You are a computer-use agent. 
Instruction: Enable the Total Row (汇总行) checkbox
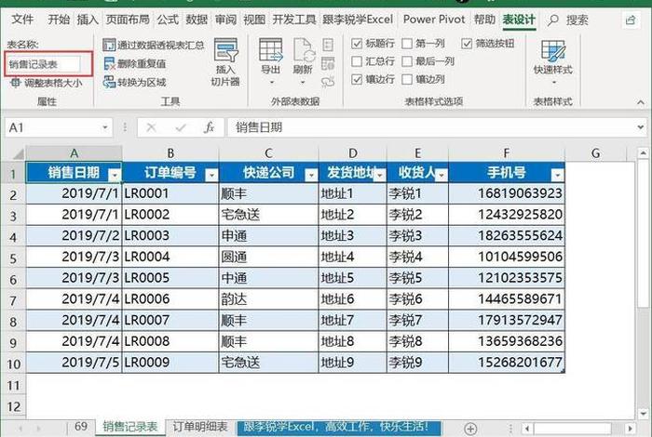[x=358, y=61]
